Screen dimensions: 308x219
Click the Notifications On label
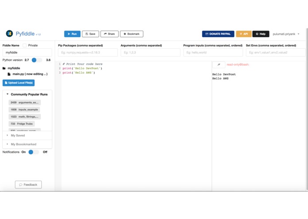23,152
